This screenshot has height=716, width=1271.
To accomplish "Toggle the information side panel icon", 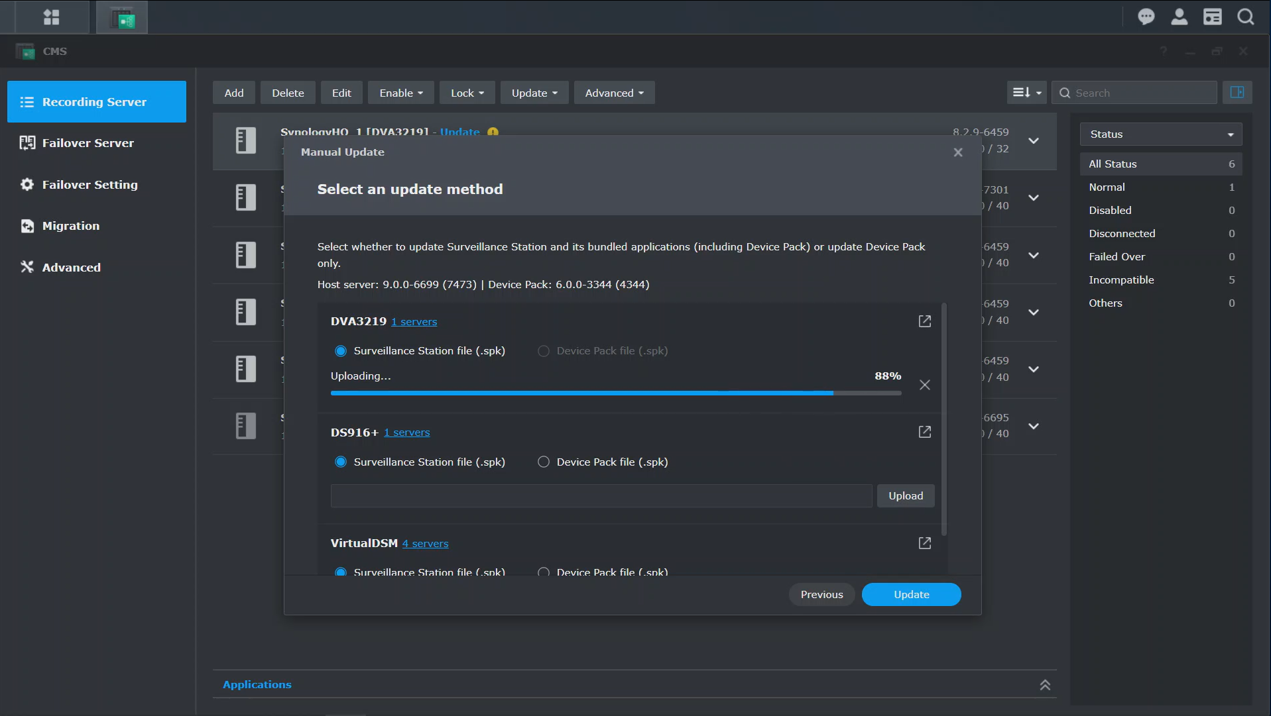I will click(x=1237, y=93).
